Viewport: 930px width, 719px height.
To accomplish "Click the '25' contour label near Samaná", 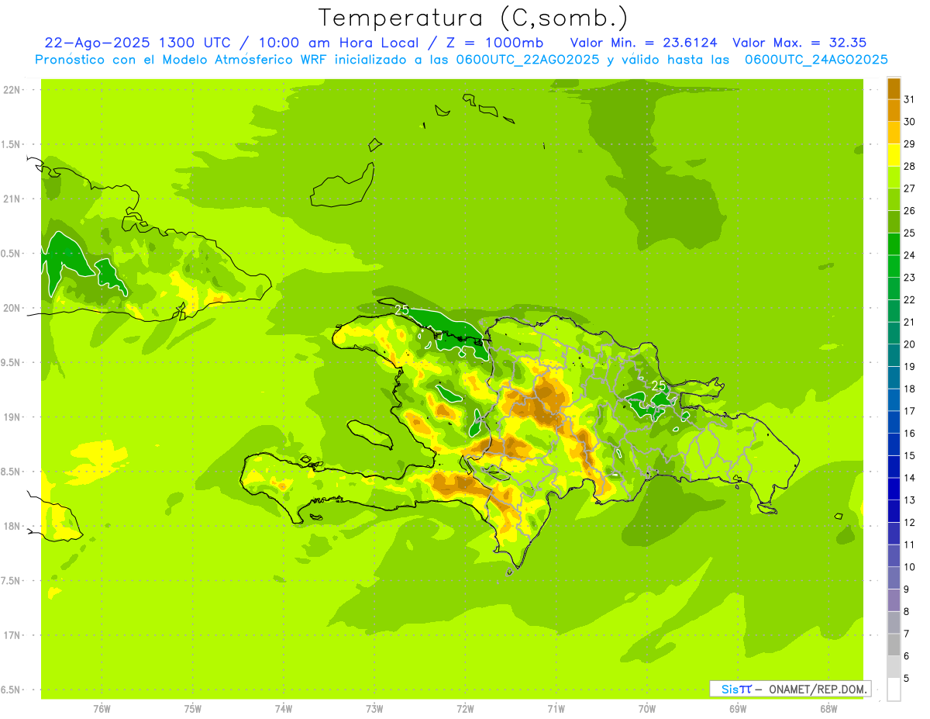I will [x=659, y=385].
